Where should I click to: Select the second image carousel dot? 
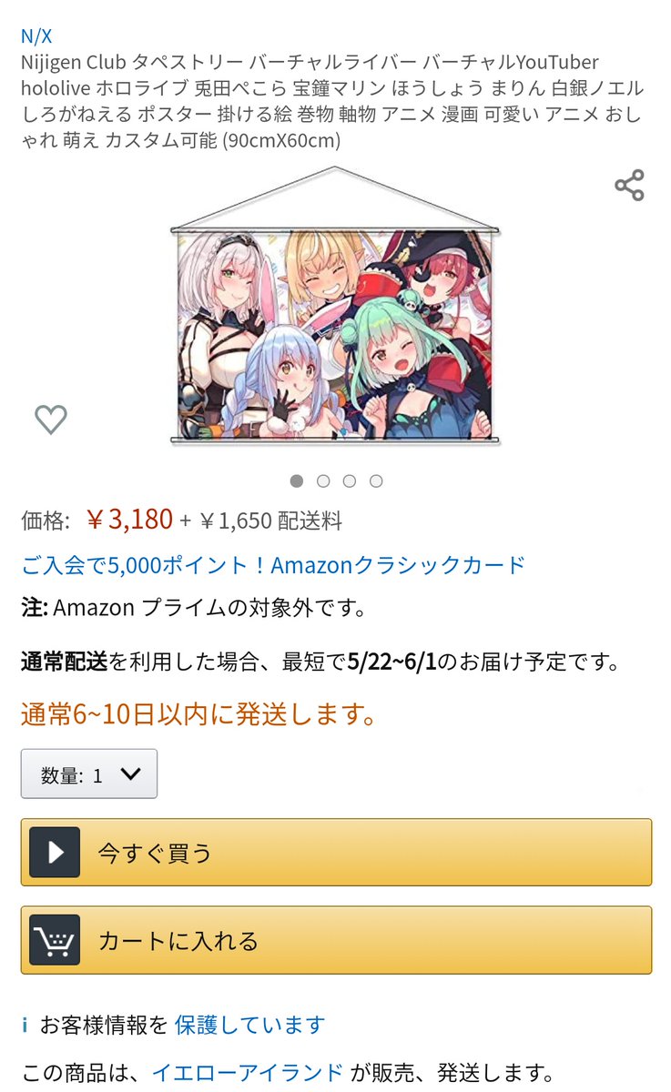[323, 480]
